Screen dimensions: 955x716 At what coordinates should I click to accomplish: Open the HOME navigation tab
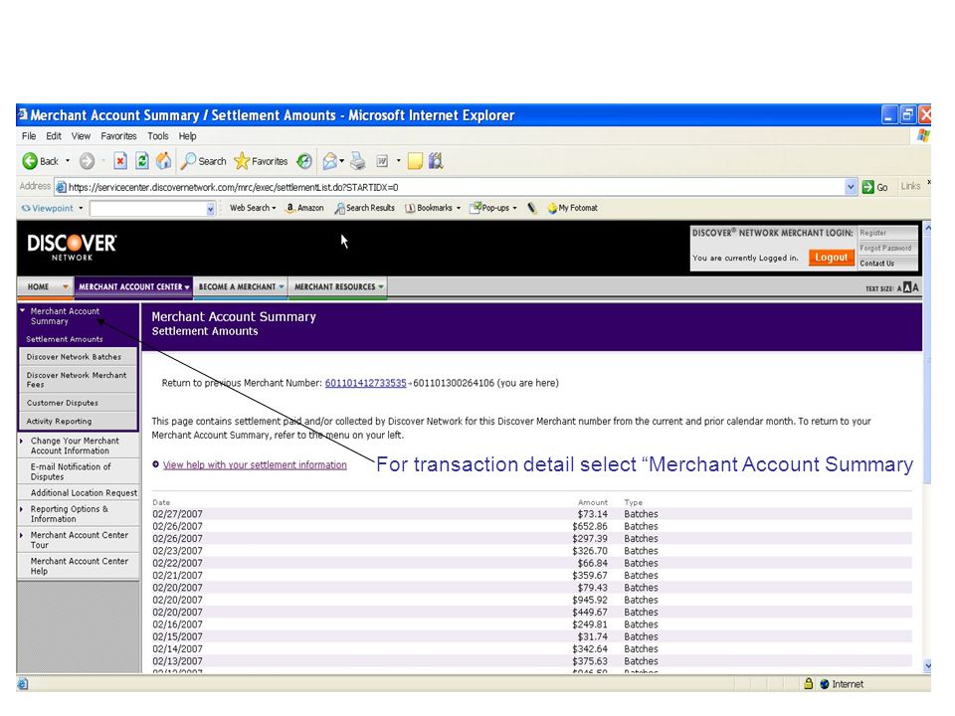[x=46, y=286]
